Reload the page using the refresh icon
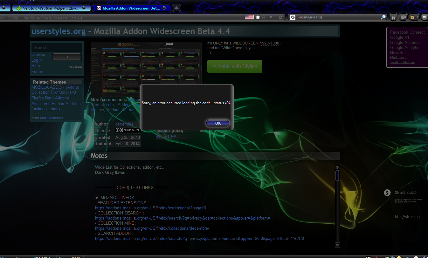The width and height of the screenshot is (428, 258). tap(280, 17)
